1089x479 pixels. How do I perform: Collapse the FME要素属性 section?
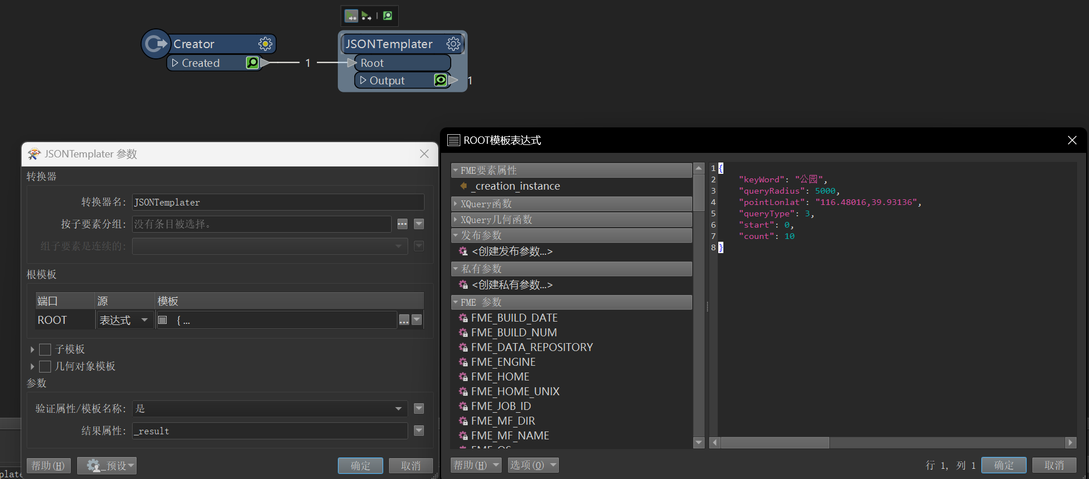point(455,170)
